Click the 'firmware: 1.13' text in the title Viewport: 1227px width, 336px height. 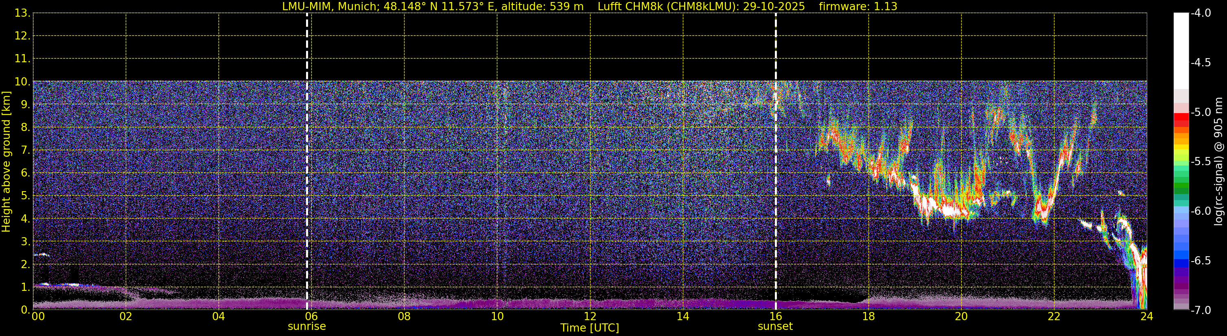point(858,7)
